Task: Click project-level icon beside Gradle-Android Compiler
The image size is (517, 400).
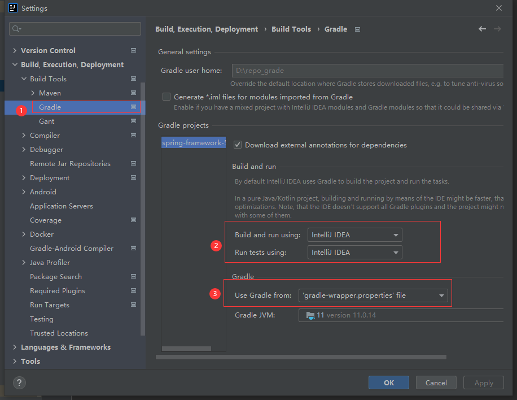Action: pyautogui.click(x=134, y=248)
